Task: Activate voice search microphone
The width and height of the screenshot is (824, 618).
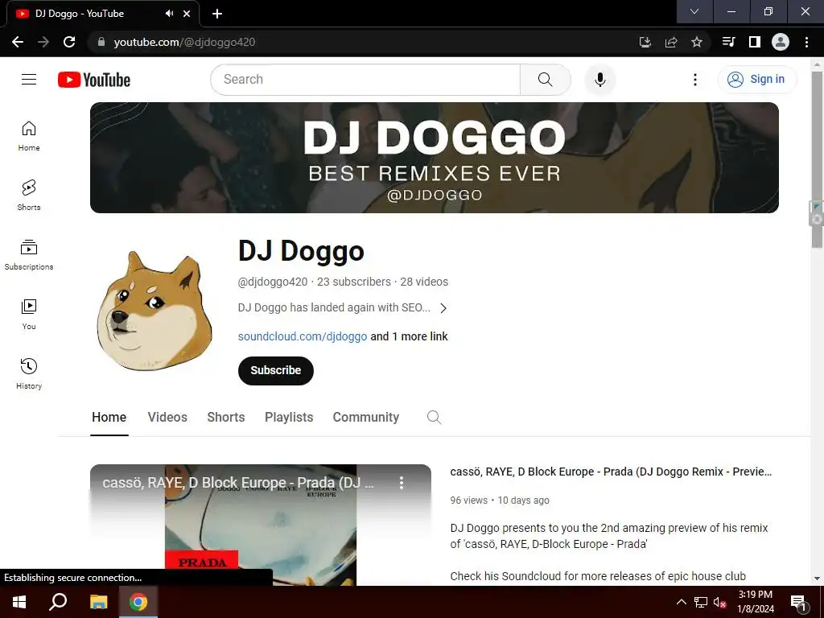Action: click(599, 80)
